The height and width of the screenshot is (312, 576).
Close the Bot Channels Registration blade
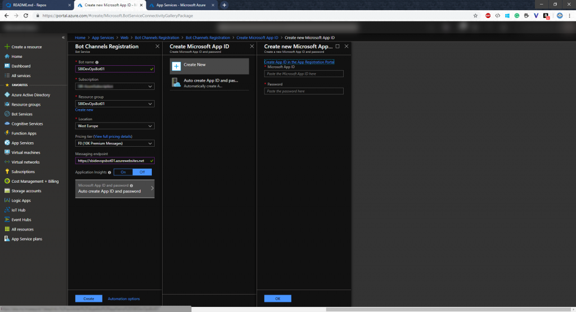(157, 46)
